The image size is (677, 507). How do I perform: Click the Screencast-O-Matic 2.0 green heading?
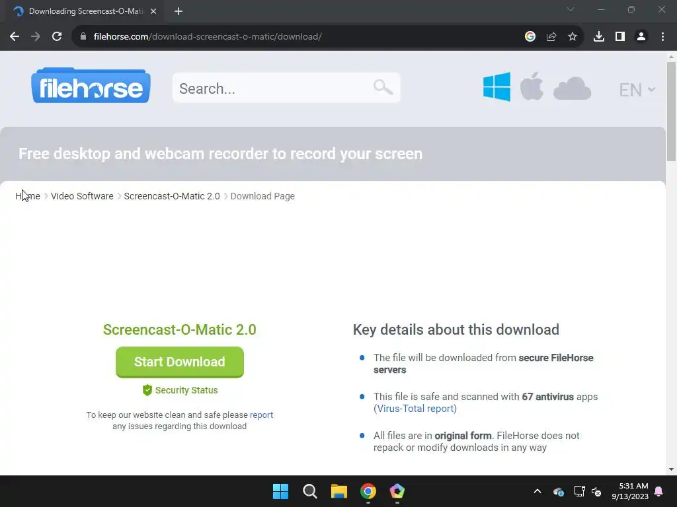180,330
